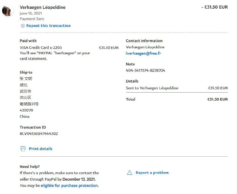Click the recipient name 张 文明

click(26, 79)
